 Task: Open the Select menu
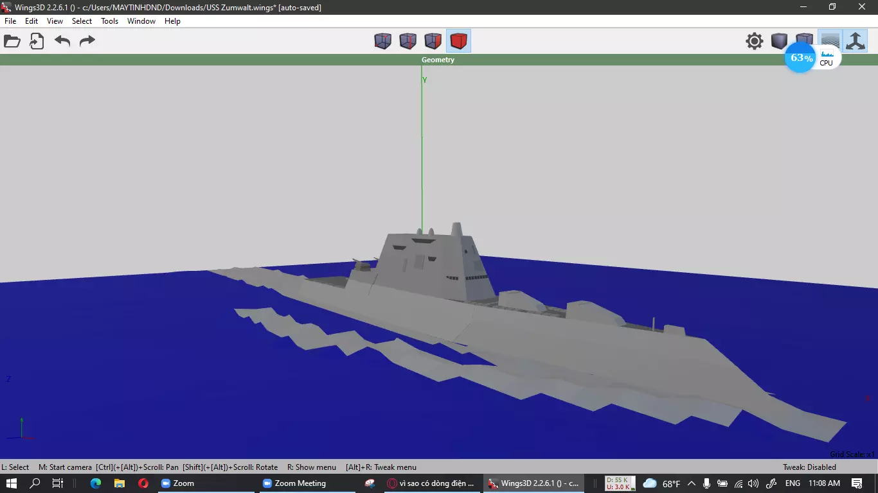[x=82, y=21]
